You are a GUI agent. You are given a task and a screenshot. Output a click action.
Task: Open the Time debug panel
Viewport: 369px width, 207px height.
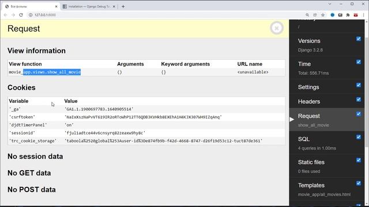tap(304, 64)
